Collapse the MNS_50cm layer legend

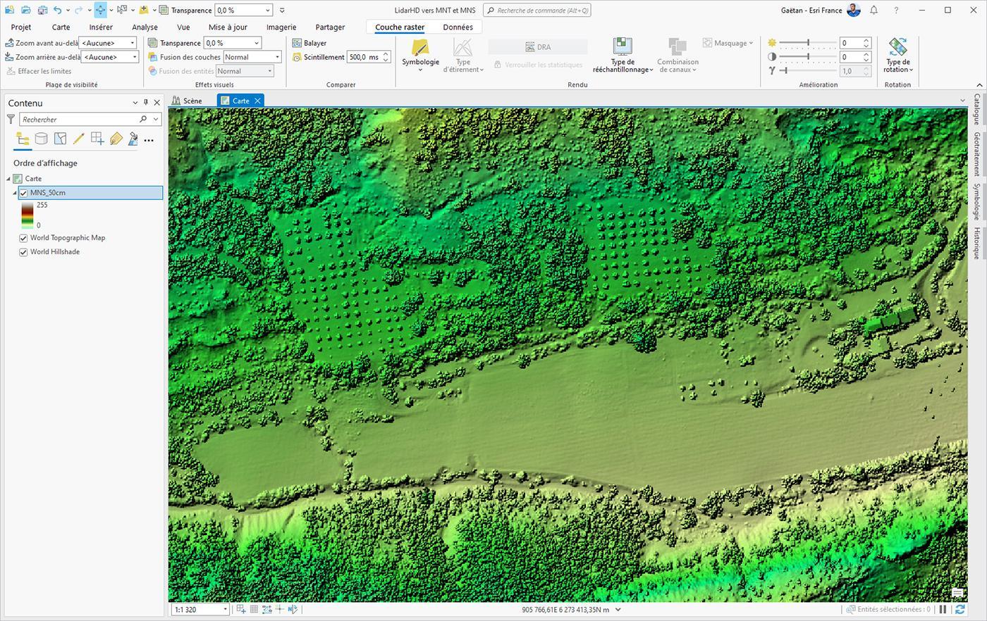pos(15,193)
